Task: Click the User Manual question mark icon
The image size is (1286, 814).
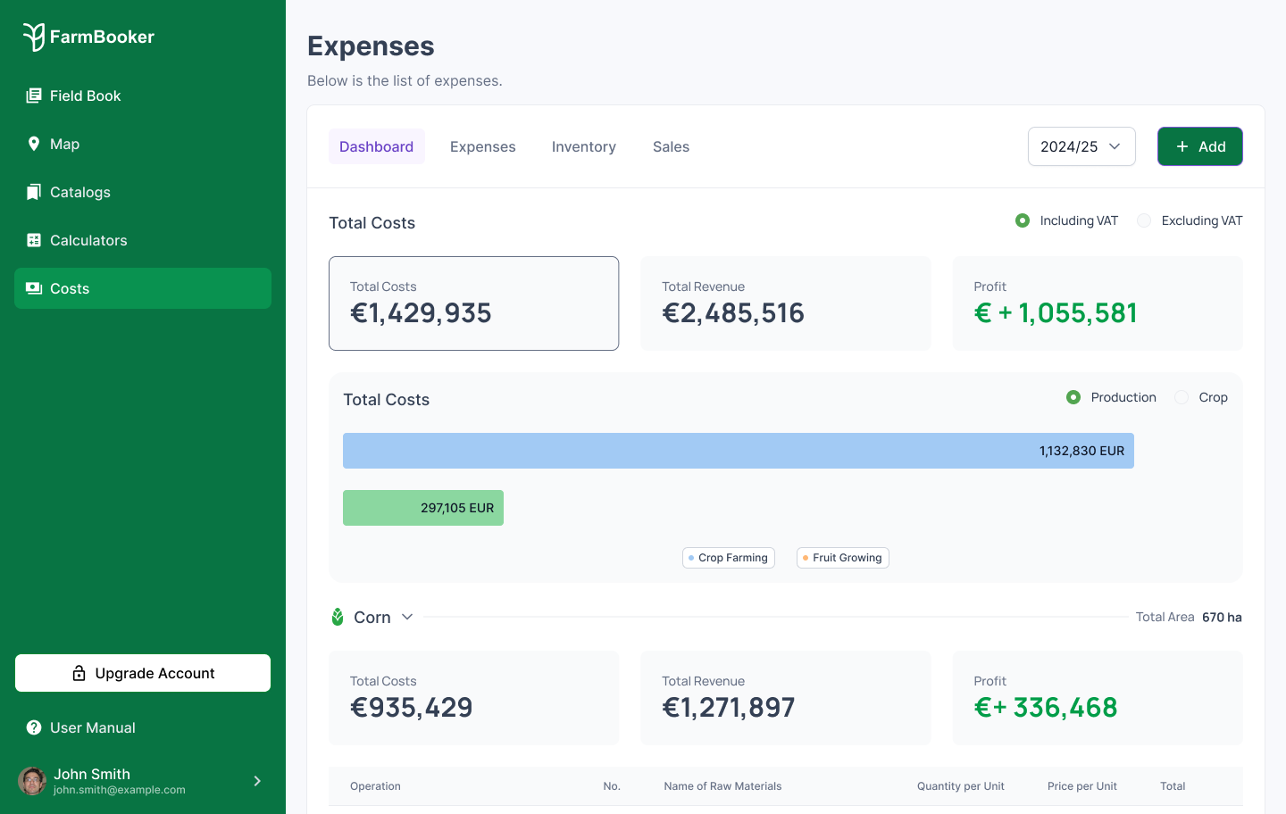Action: (x=34, y=727)
